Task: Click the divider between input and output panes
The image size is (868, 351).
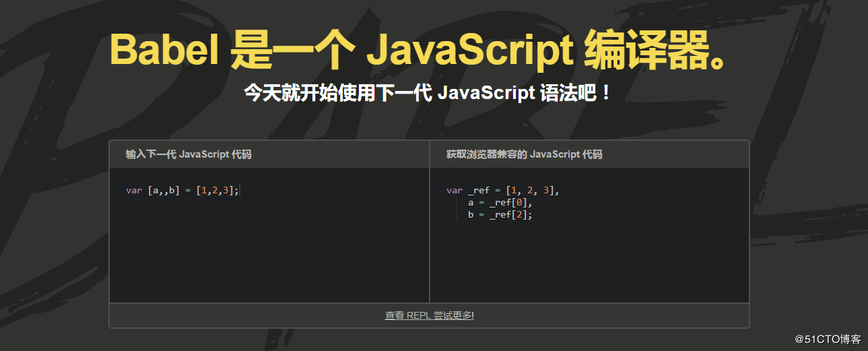Action: (x=429, y=236)
